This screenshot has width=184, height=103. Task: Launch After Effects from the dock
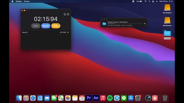pyautogui.click(x=96, y=98)
